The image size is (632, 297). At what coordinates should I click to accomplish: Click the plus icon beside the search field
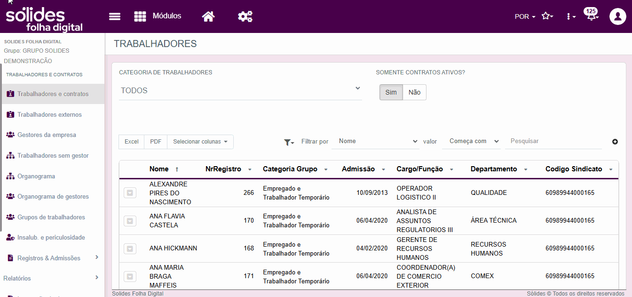coord(615,142)
